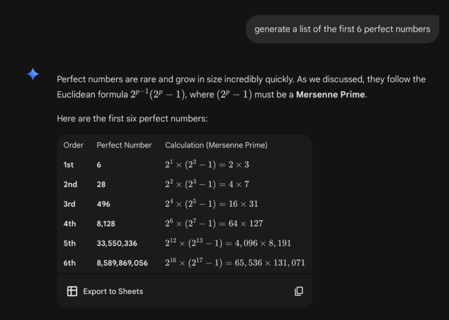This screenshot has height=320, width=449.
Task: Click the bold Mersenne Prime text
Action: [x=330, y=95]
